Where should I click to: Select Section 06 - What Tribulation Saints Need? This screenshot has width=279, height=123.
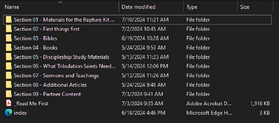point(64,66)
